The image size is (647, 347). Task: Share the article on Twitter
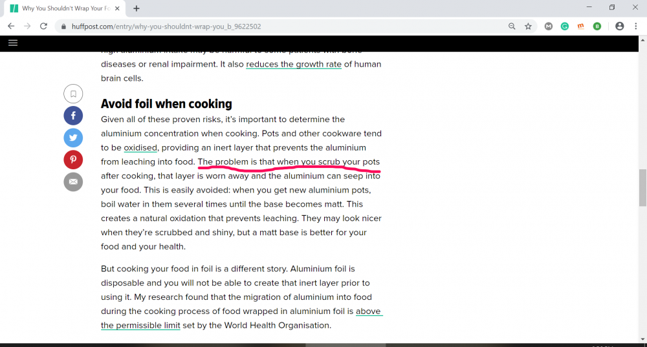tap(73, 138)
